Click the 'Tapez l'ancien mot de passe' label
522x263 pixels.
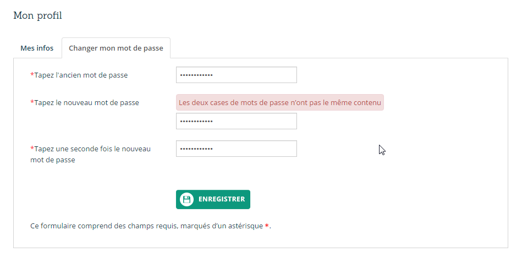coord(81,75)
